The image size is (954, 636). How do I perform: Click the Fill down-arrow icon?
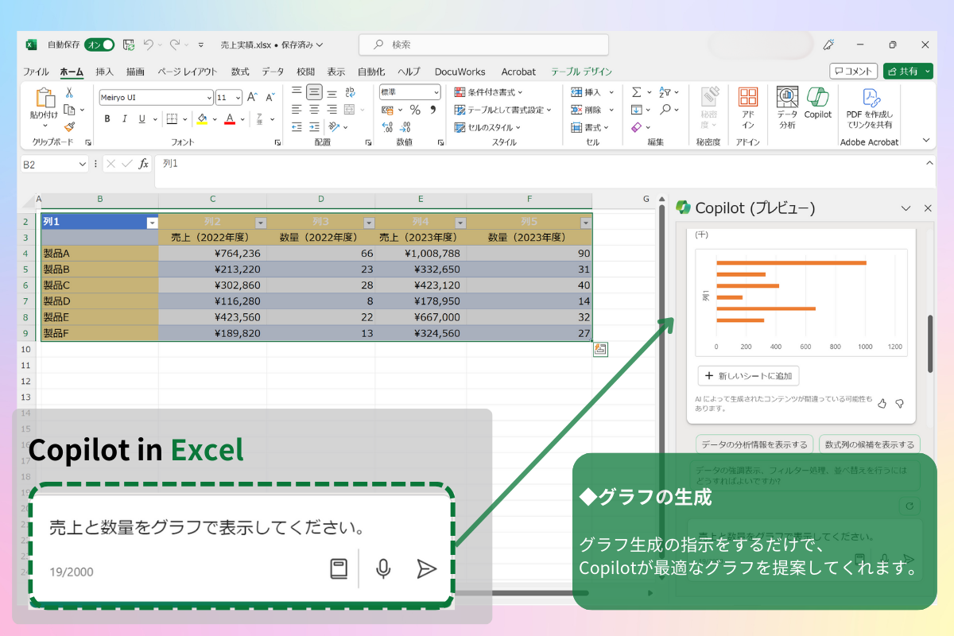click(x=636, y=110)
